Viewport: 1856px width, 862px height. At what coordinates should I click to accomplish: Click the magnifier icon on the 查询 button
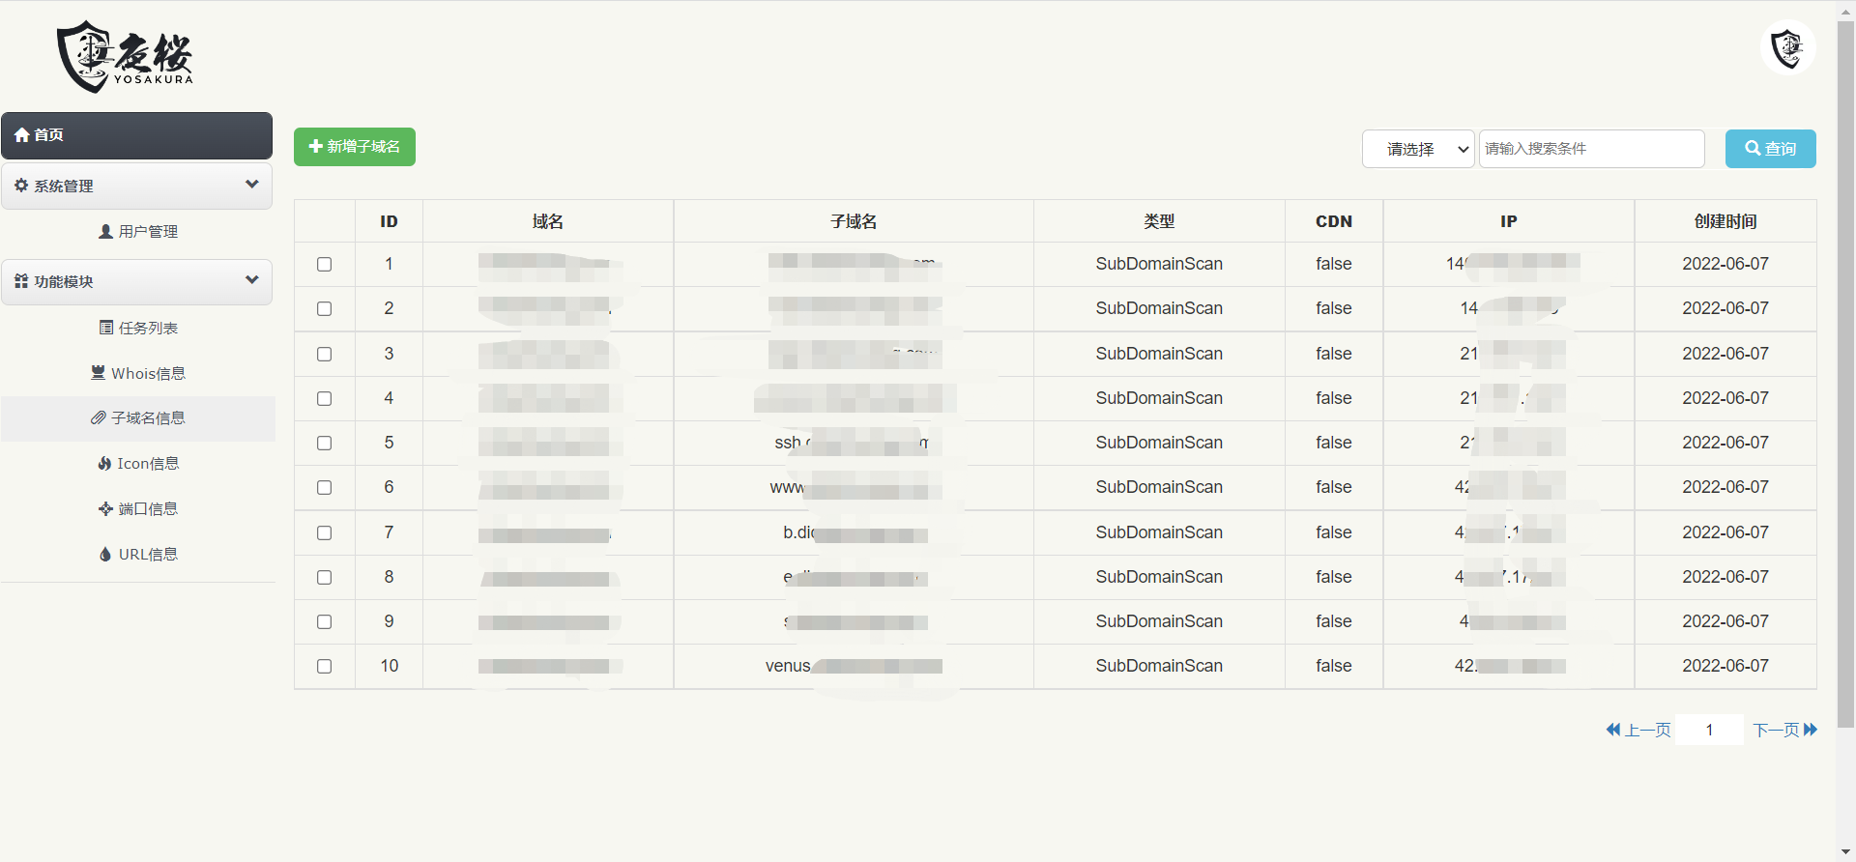[x=1753, y=149]
